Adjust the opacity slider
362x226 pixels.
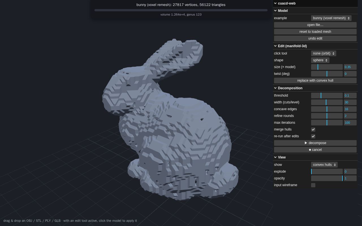(x=327, y=178)
